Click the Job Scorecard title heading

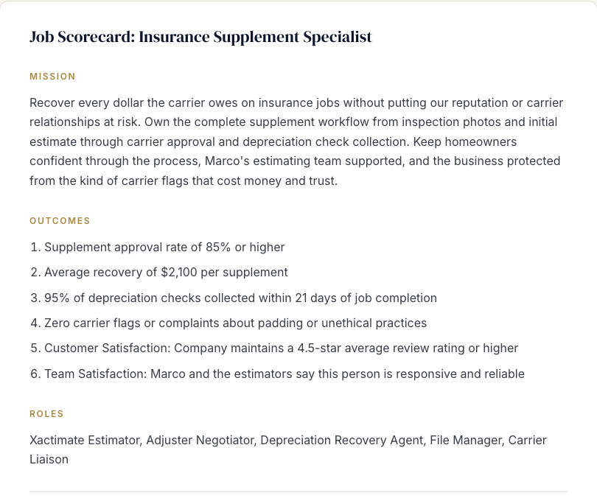coord(200,38)
